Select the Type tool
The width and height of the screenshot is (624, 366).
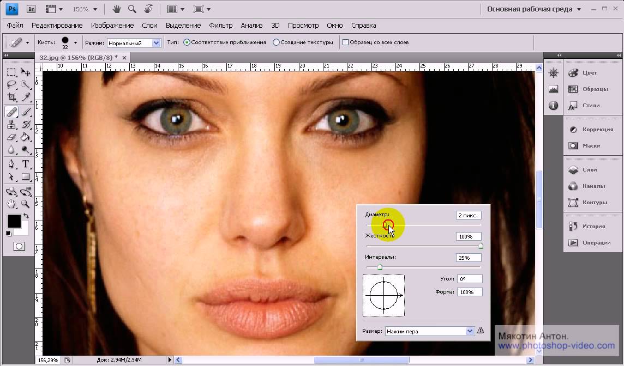[x=26, y=164]
